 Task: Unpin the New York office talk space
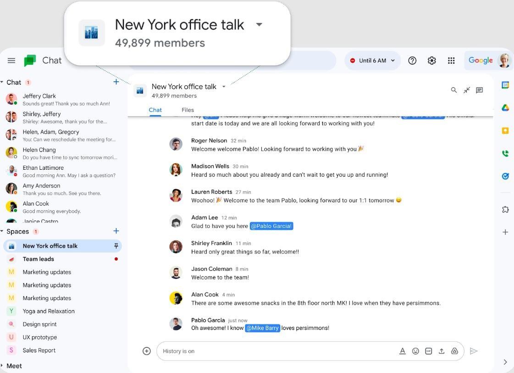116,246
